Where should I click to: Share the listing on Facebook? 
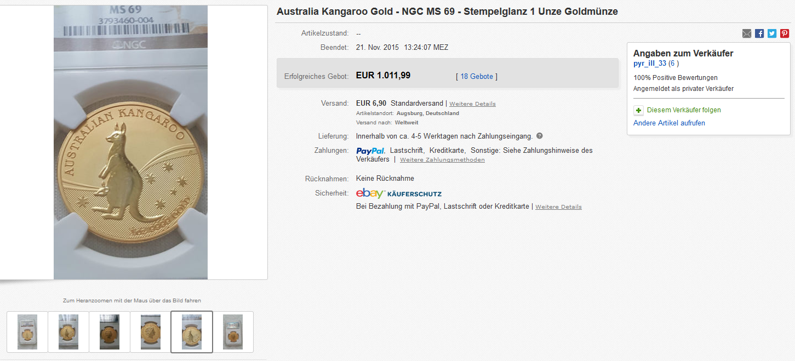759,33
